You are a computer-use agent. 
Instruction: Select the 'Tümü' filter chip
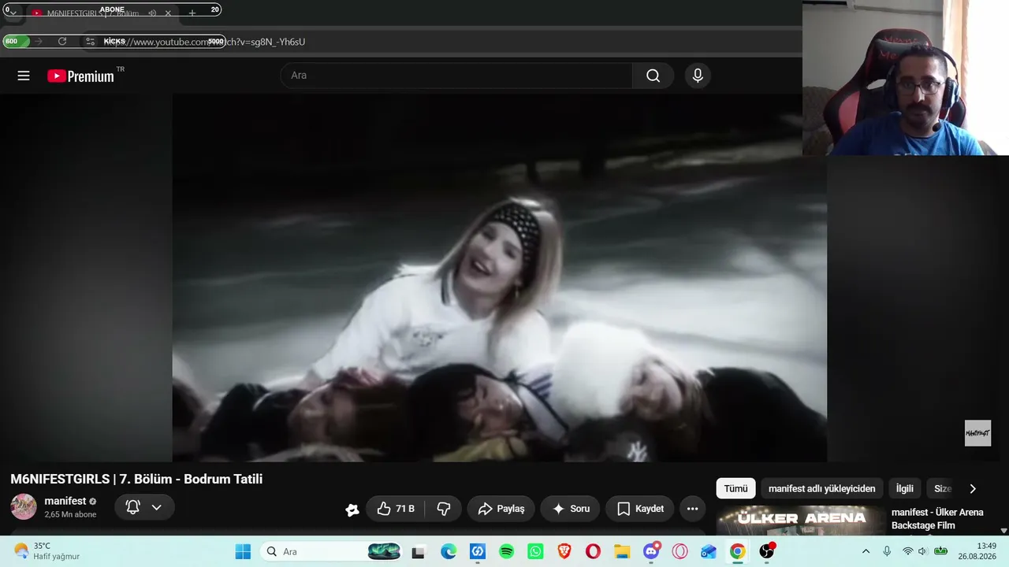(735, 488)
